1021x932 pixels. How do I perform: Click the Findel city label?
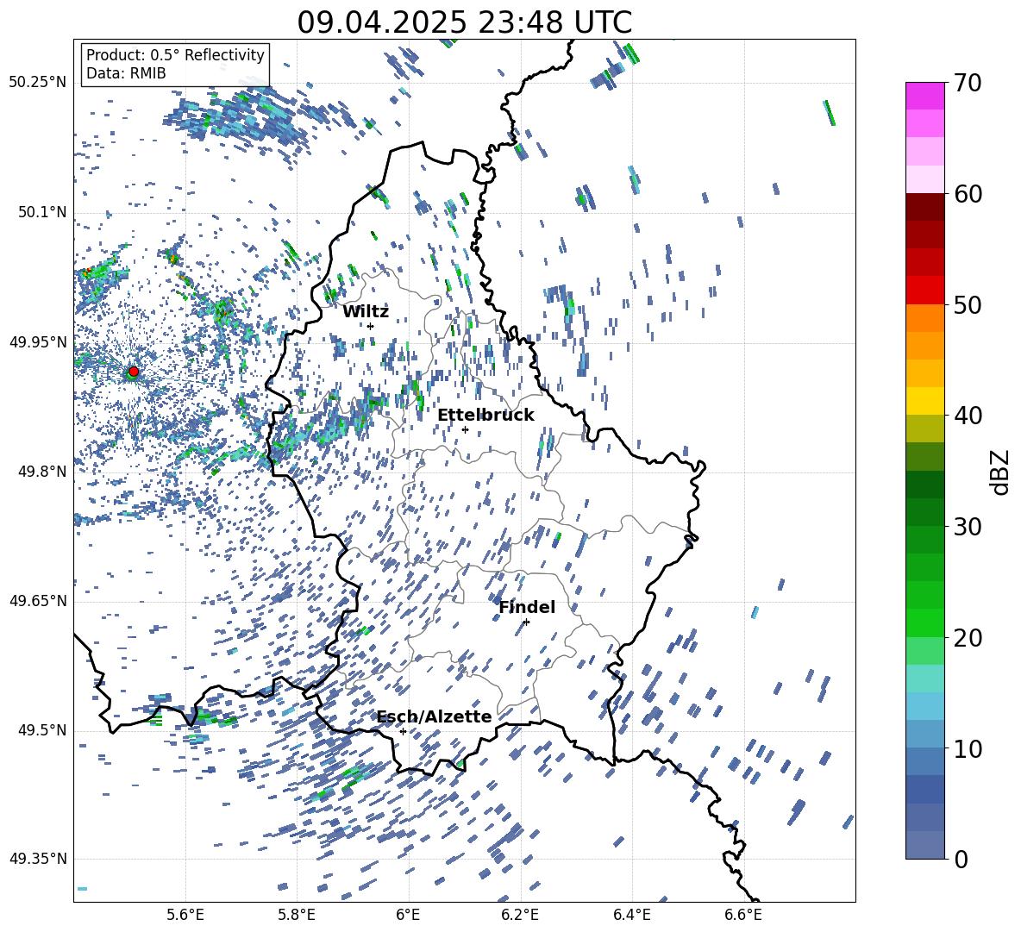tap(527, 607)
